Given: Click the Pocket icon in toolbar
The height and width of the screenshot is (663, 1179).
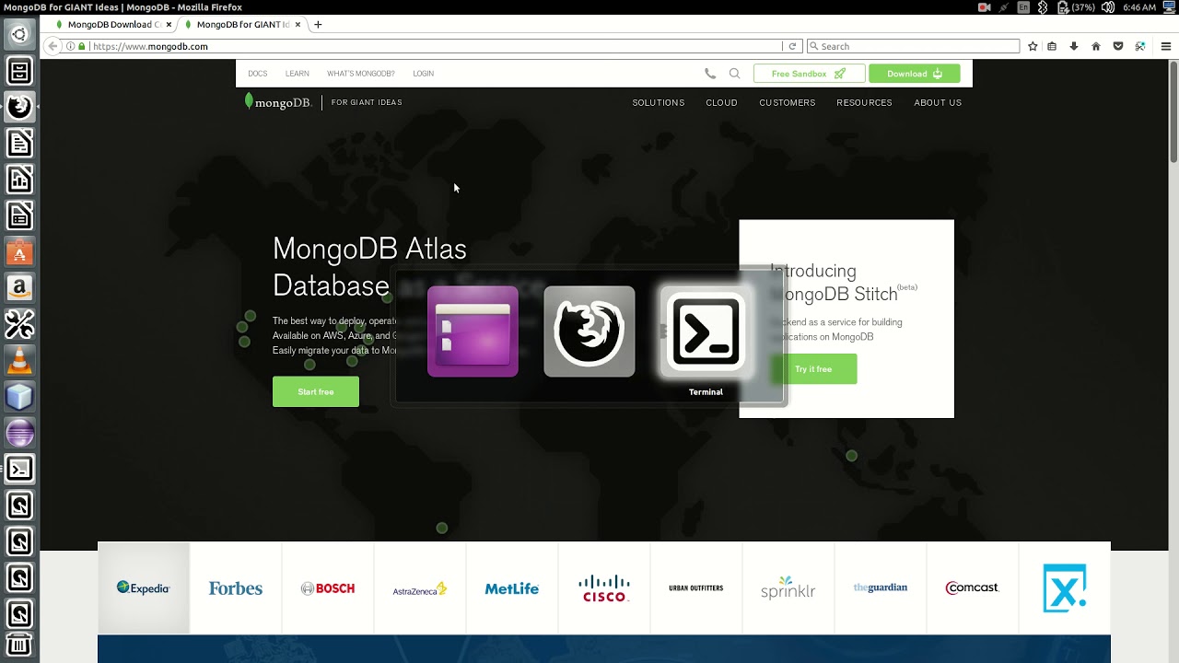Looking at the screenshot, I should tap(1118, 46).
